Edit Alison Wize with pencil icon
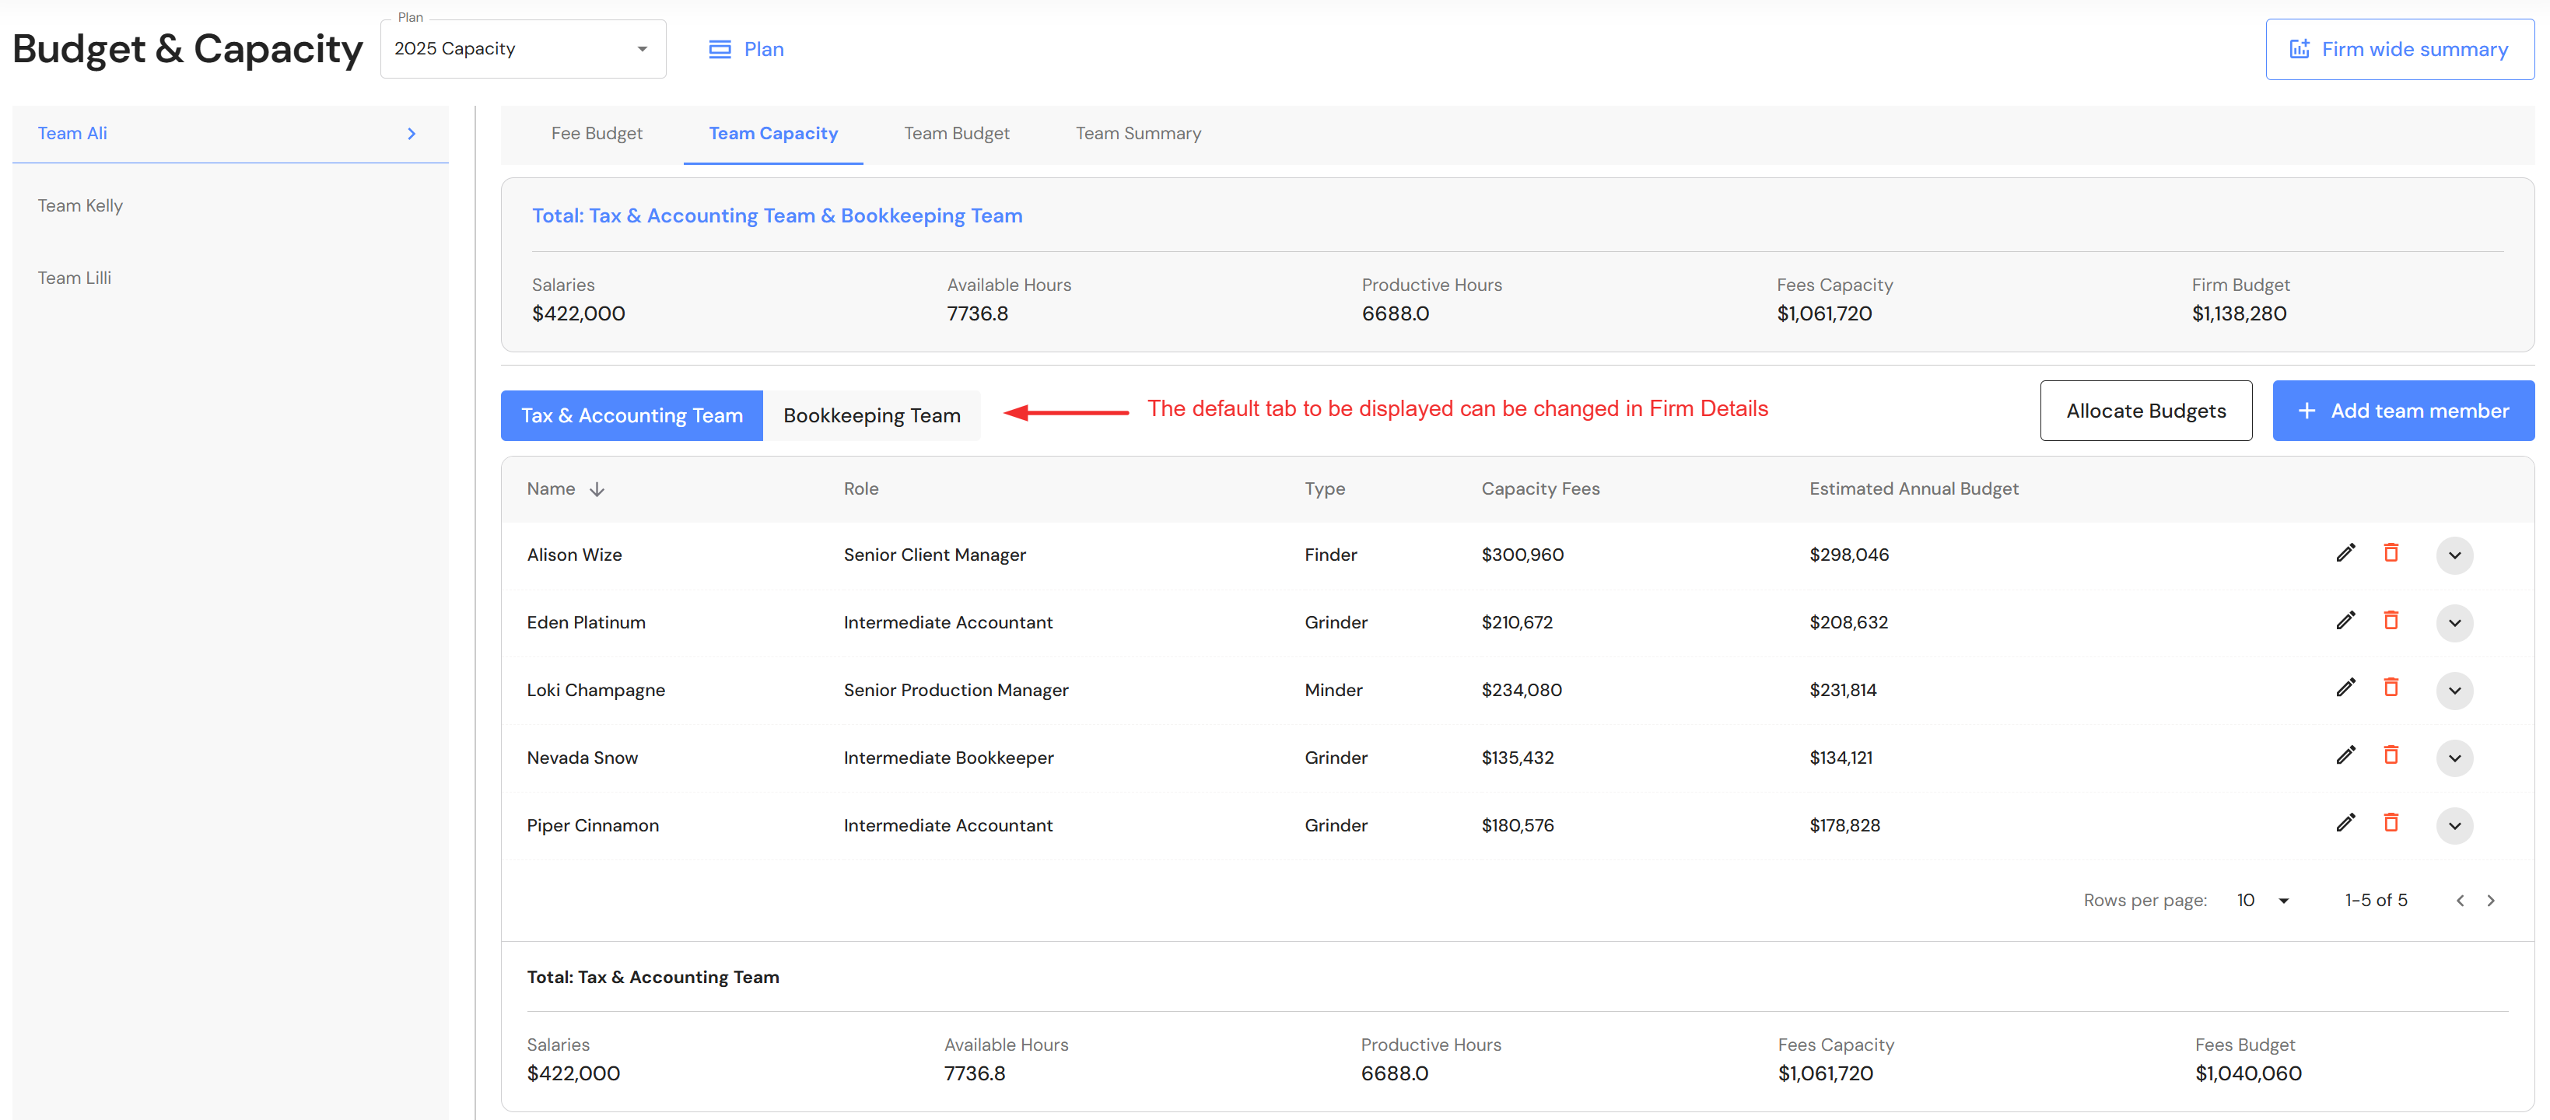The image size is (2550, 1120). click(x=2345, y=553)
